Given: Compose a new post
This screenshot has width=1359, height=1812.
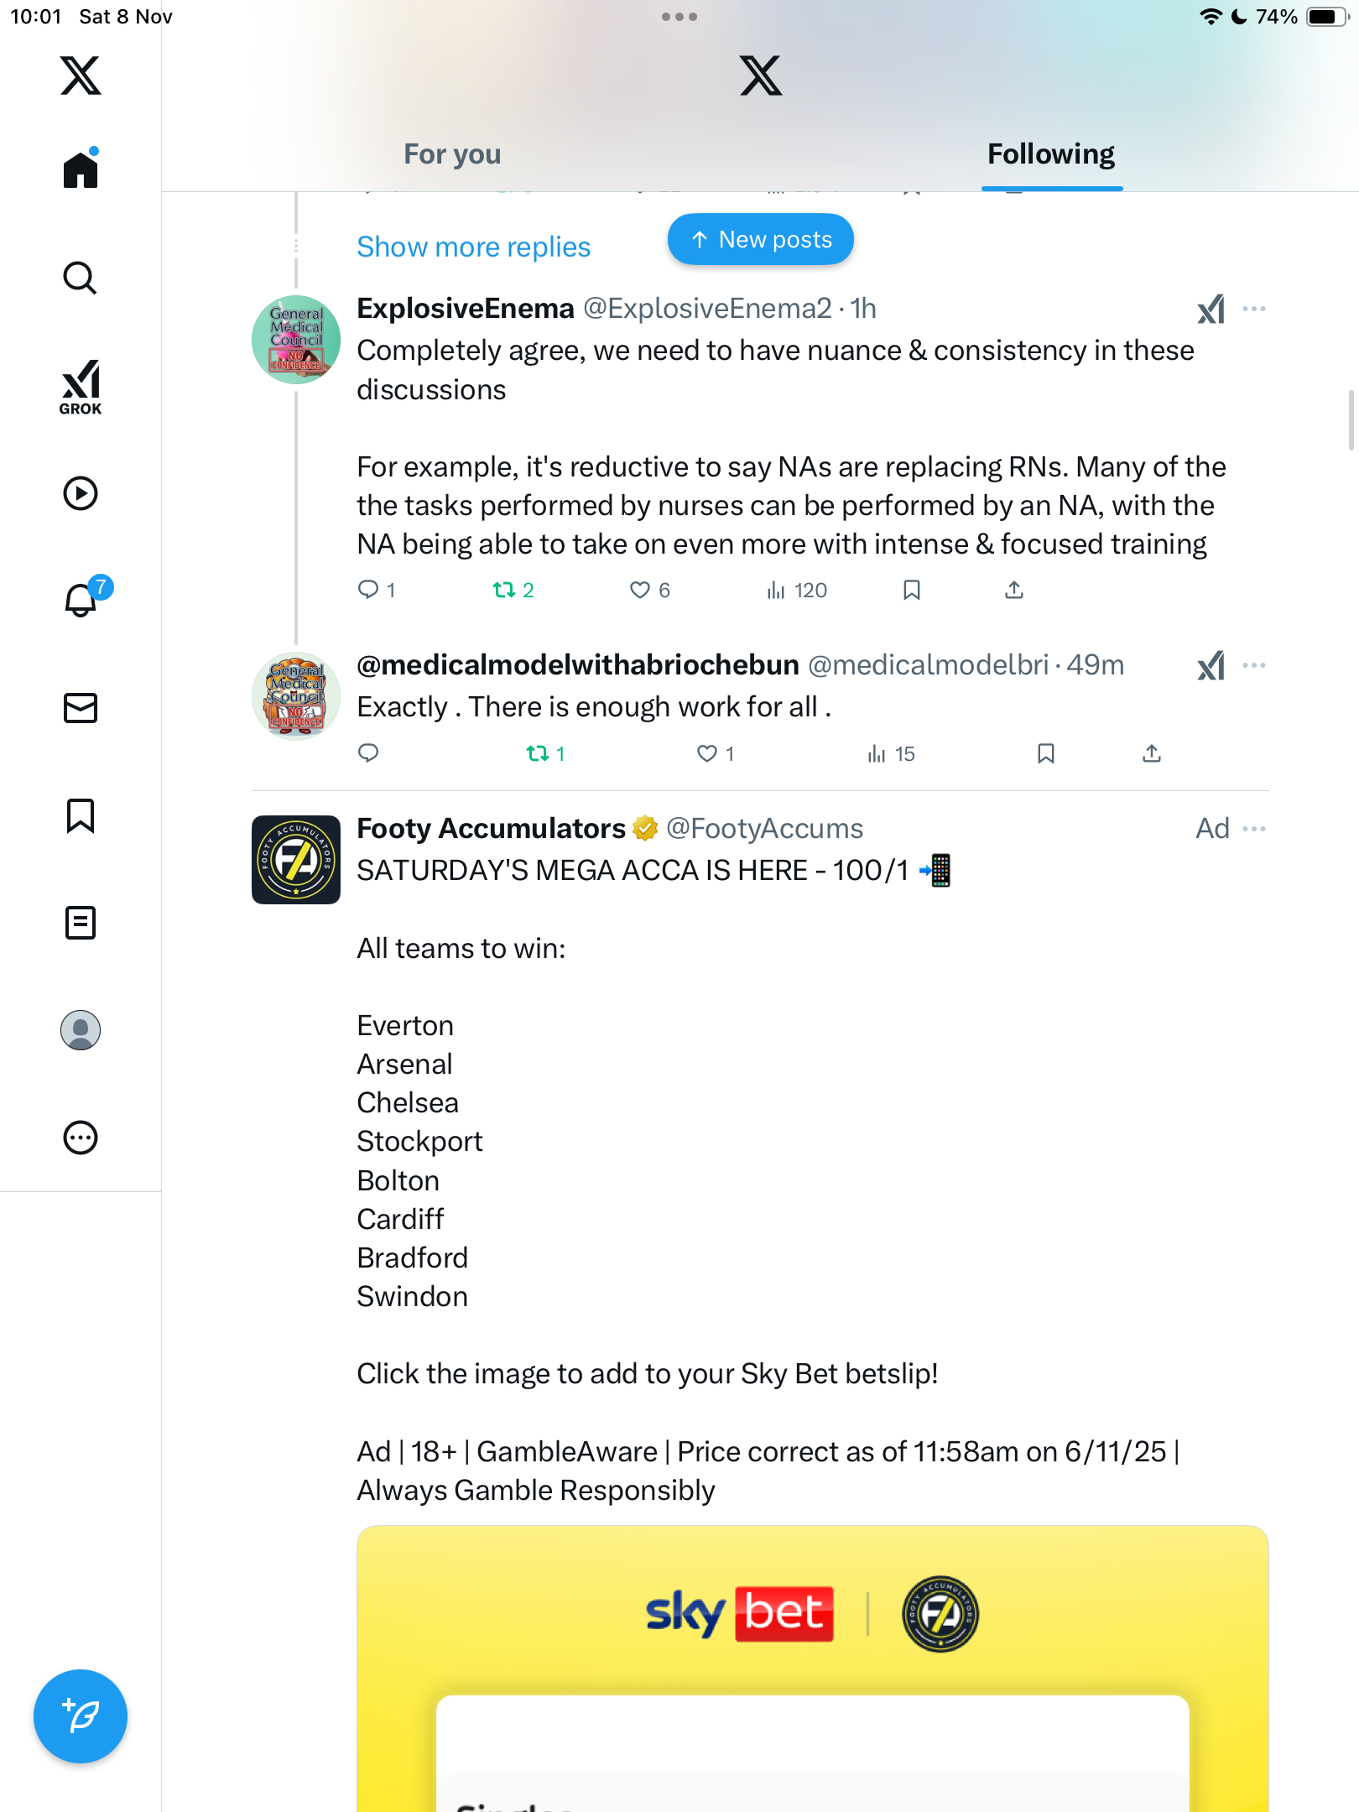Looking at the screenshot, I should 81,1716.
